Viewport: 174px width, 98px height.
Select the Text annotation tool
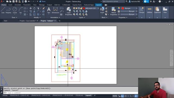49,10
